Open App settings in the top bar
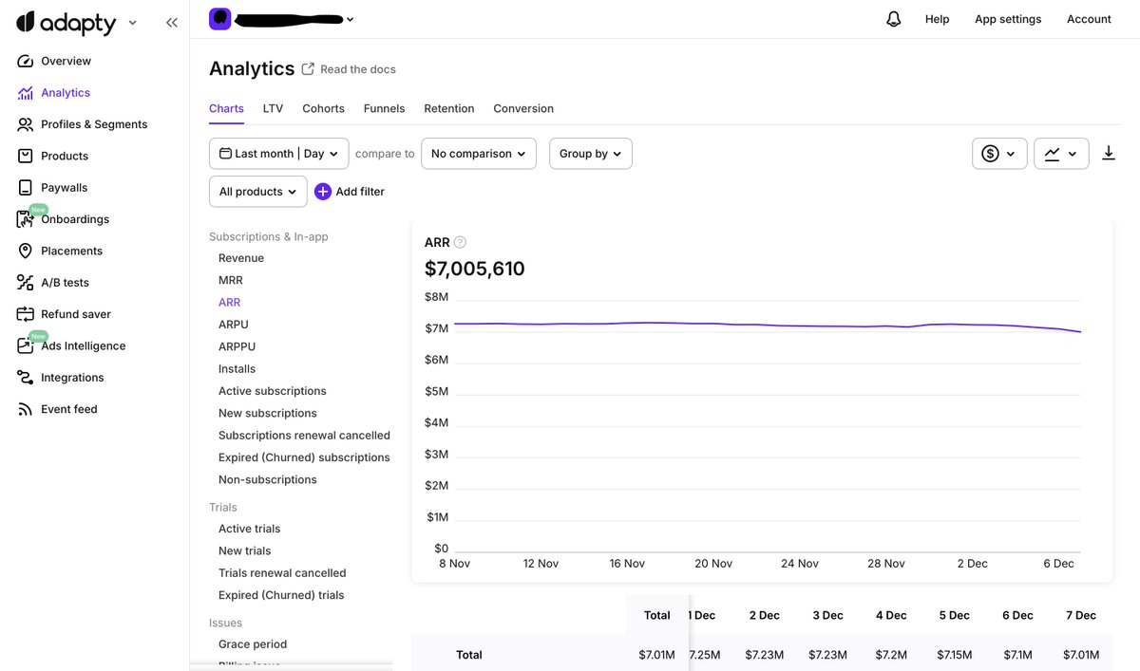Viewport: 1140px width, 671px height. tap(1008, 19)
